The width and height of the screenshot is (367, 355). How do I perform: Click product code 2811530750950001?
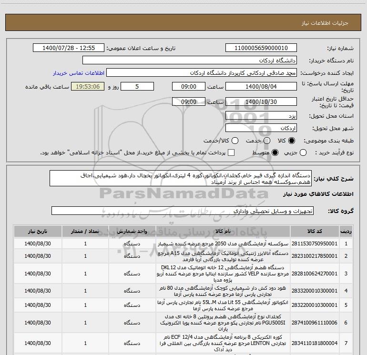(315, 243)
